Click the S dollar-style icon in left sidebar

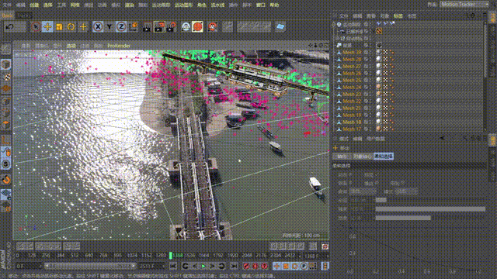coord(6,164)
